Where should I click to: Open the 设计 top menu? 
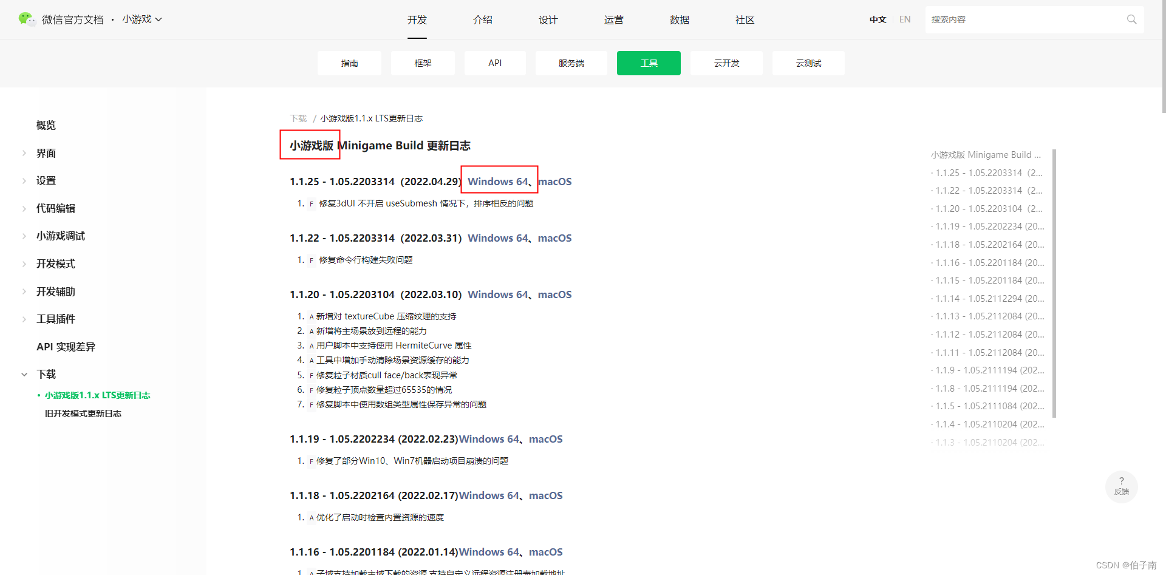click(x=548, y=20)
